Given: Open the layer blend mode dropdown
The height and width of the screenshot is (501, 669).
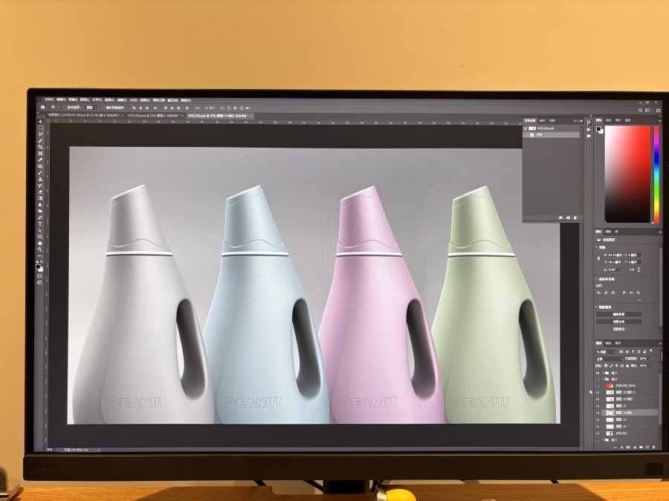Looking at the screenshot, I should coord(608,358).
